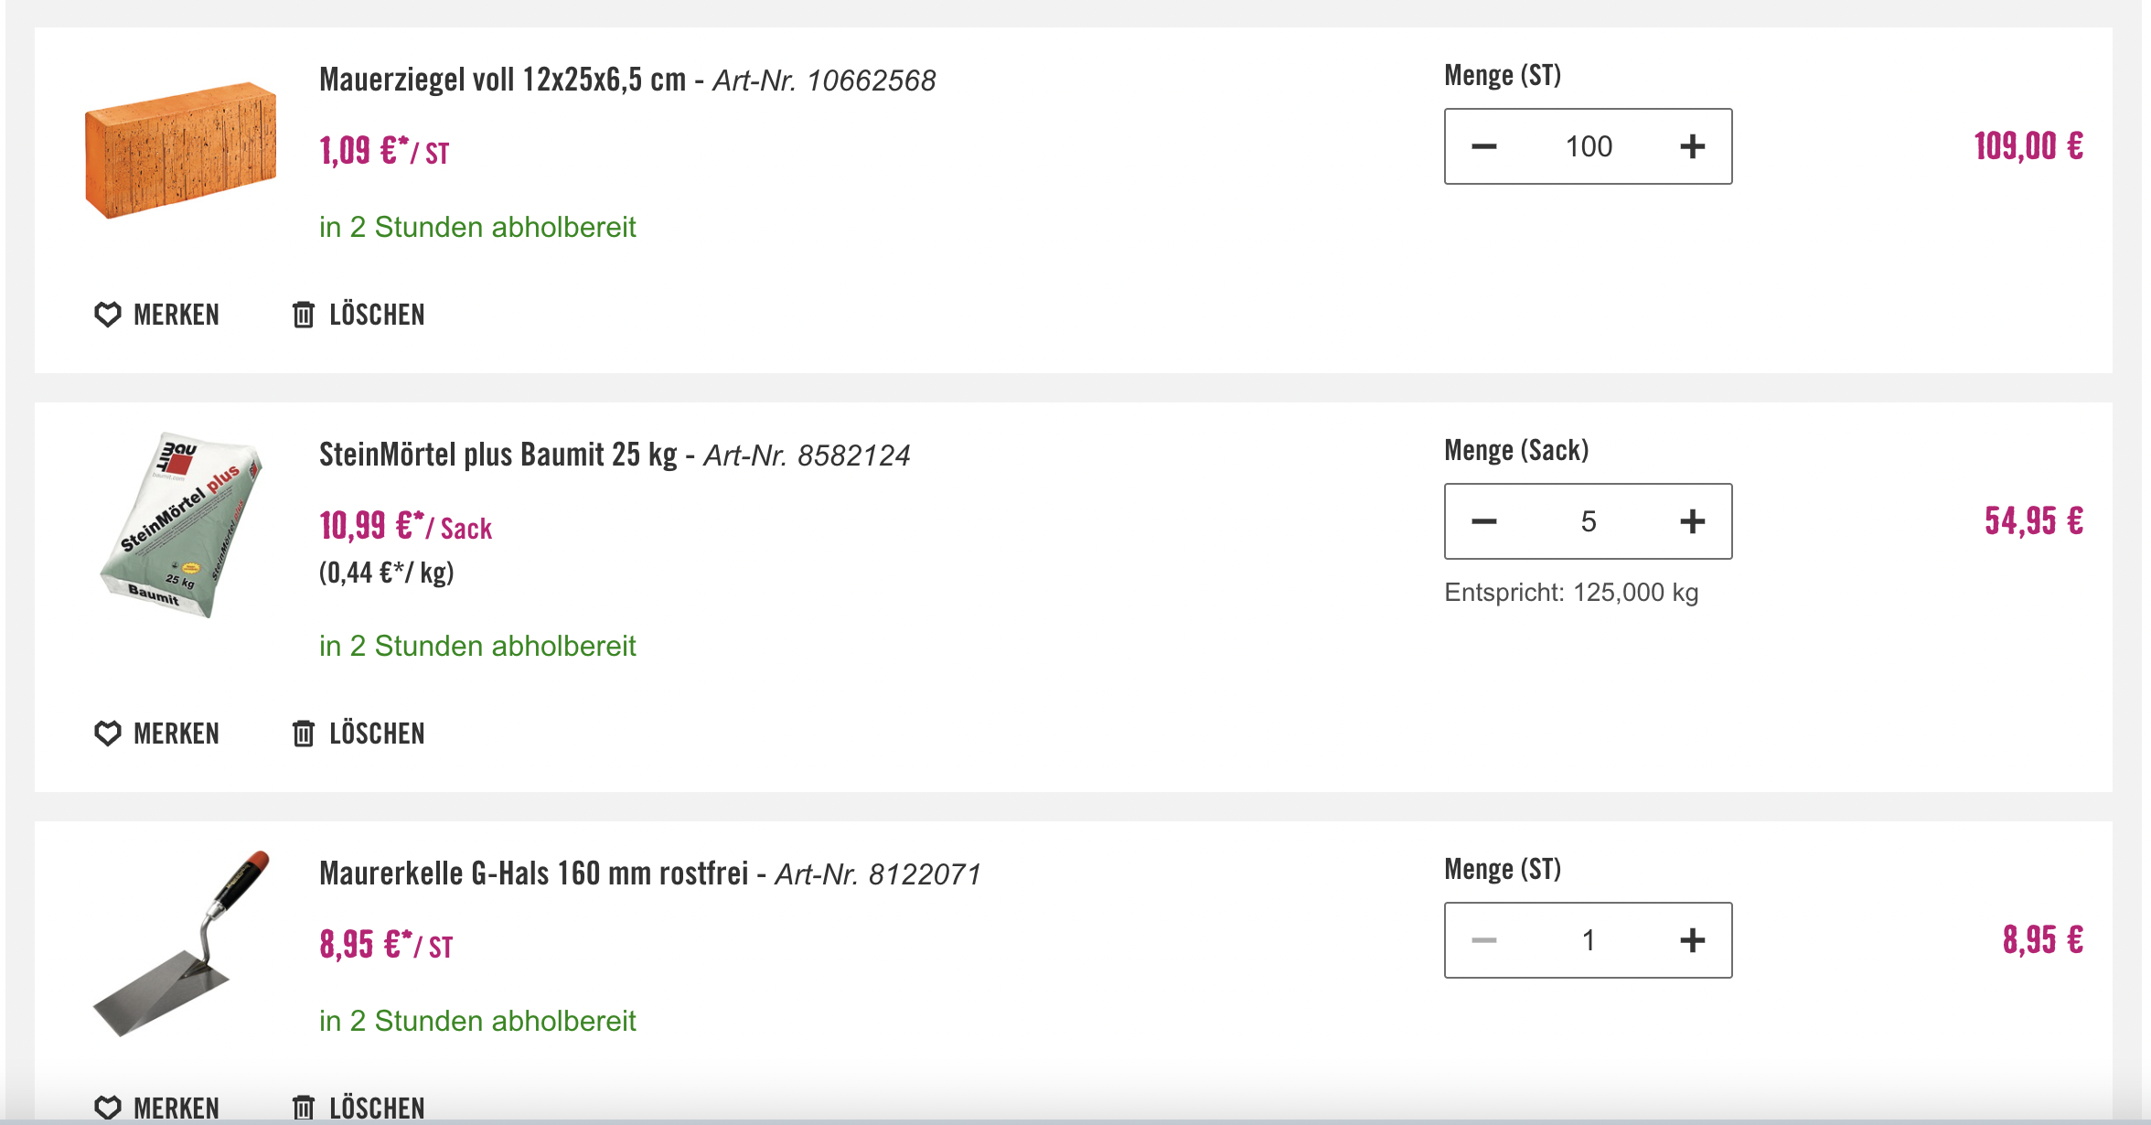
Task: Edit Maurerkelle quantity field showing 1
Action: (x=1589, y=940)
